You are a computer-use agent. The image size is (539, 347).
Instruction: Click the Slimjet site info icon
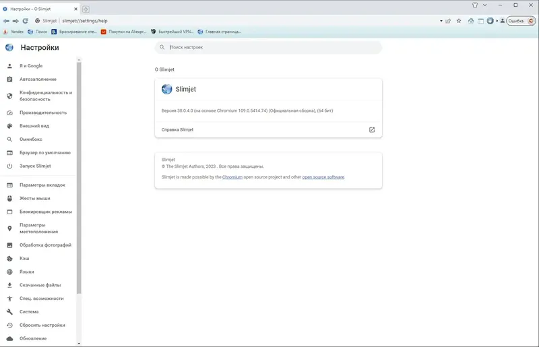[38, 21]
